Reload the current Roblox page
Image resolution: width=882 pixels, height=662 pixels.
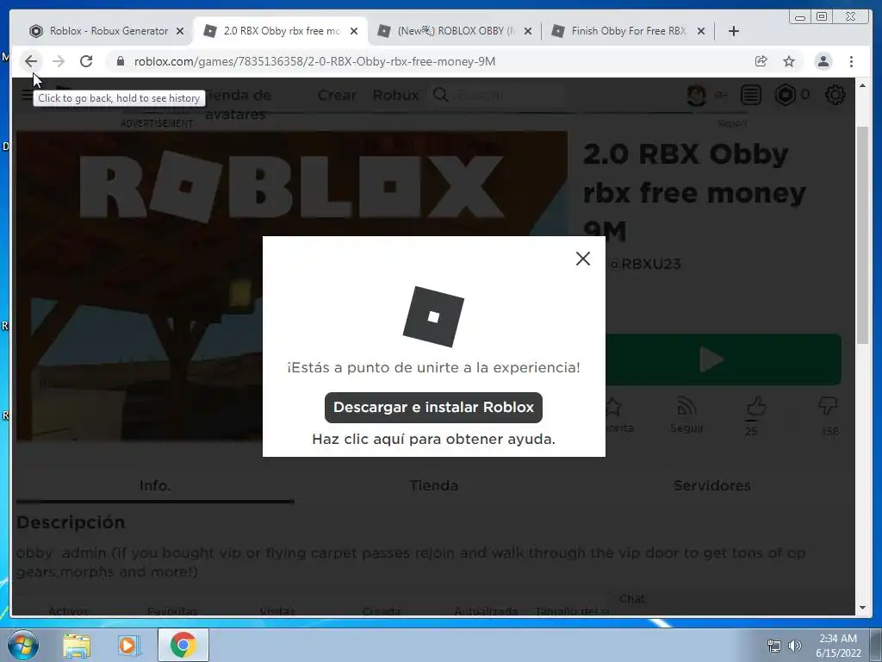86,61
